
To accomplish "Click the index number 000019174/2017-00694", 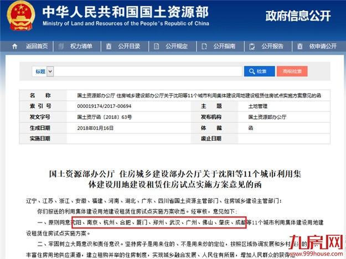I will click(104, 106).
